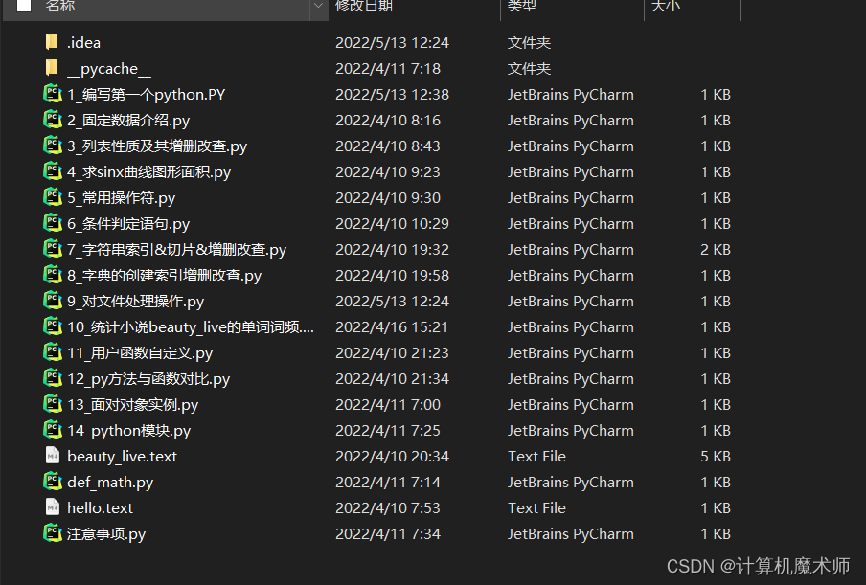Click the __pycache__ folder icon
866x585 pixels.
[52, 68]
